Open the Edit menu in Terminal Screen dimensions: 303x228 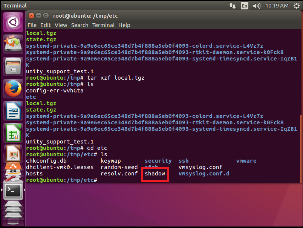[46, 25]
